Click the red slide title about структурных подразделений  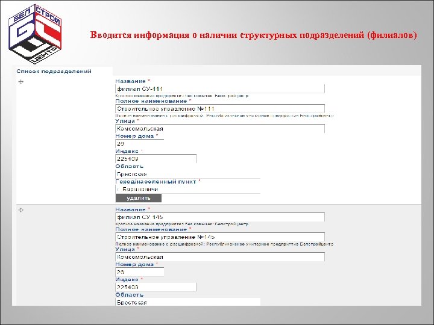pyautogui.click(x=254, y=36)
